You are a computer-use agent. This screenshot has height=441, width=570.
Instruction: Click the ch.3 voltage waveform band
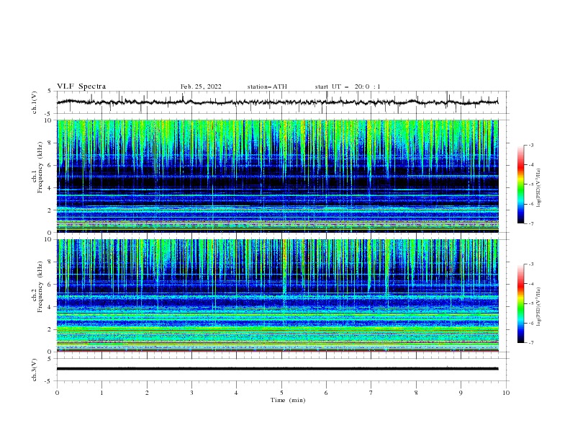[x=277, y=369]
